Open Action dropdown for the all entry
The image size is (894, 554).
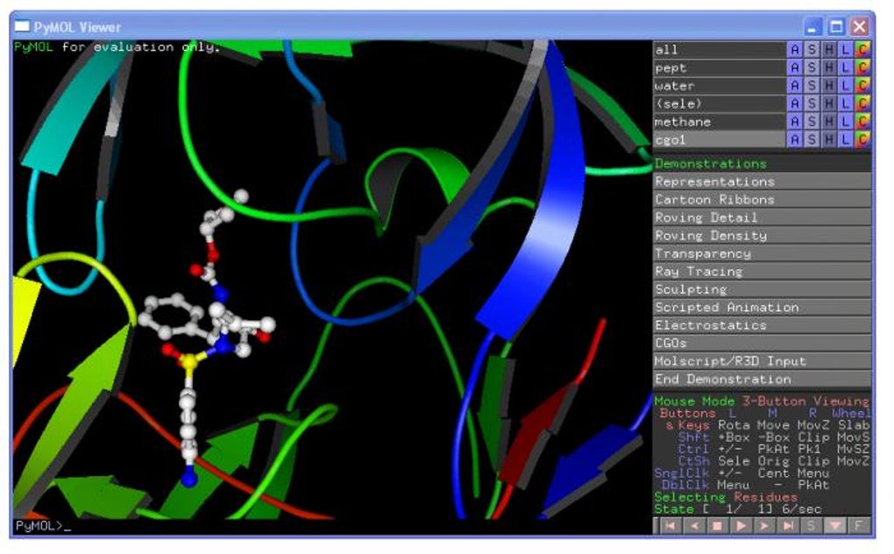[794, 50]
